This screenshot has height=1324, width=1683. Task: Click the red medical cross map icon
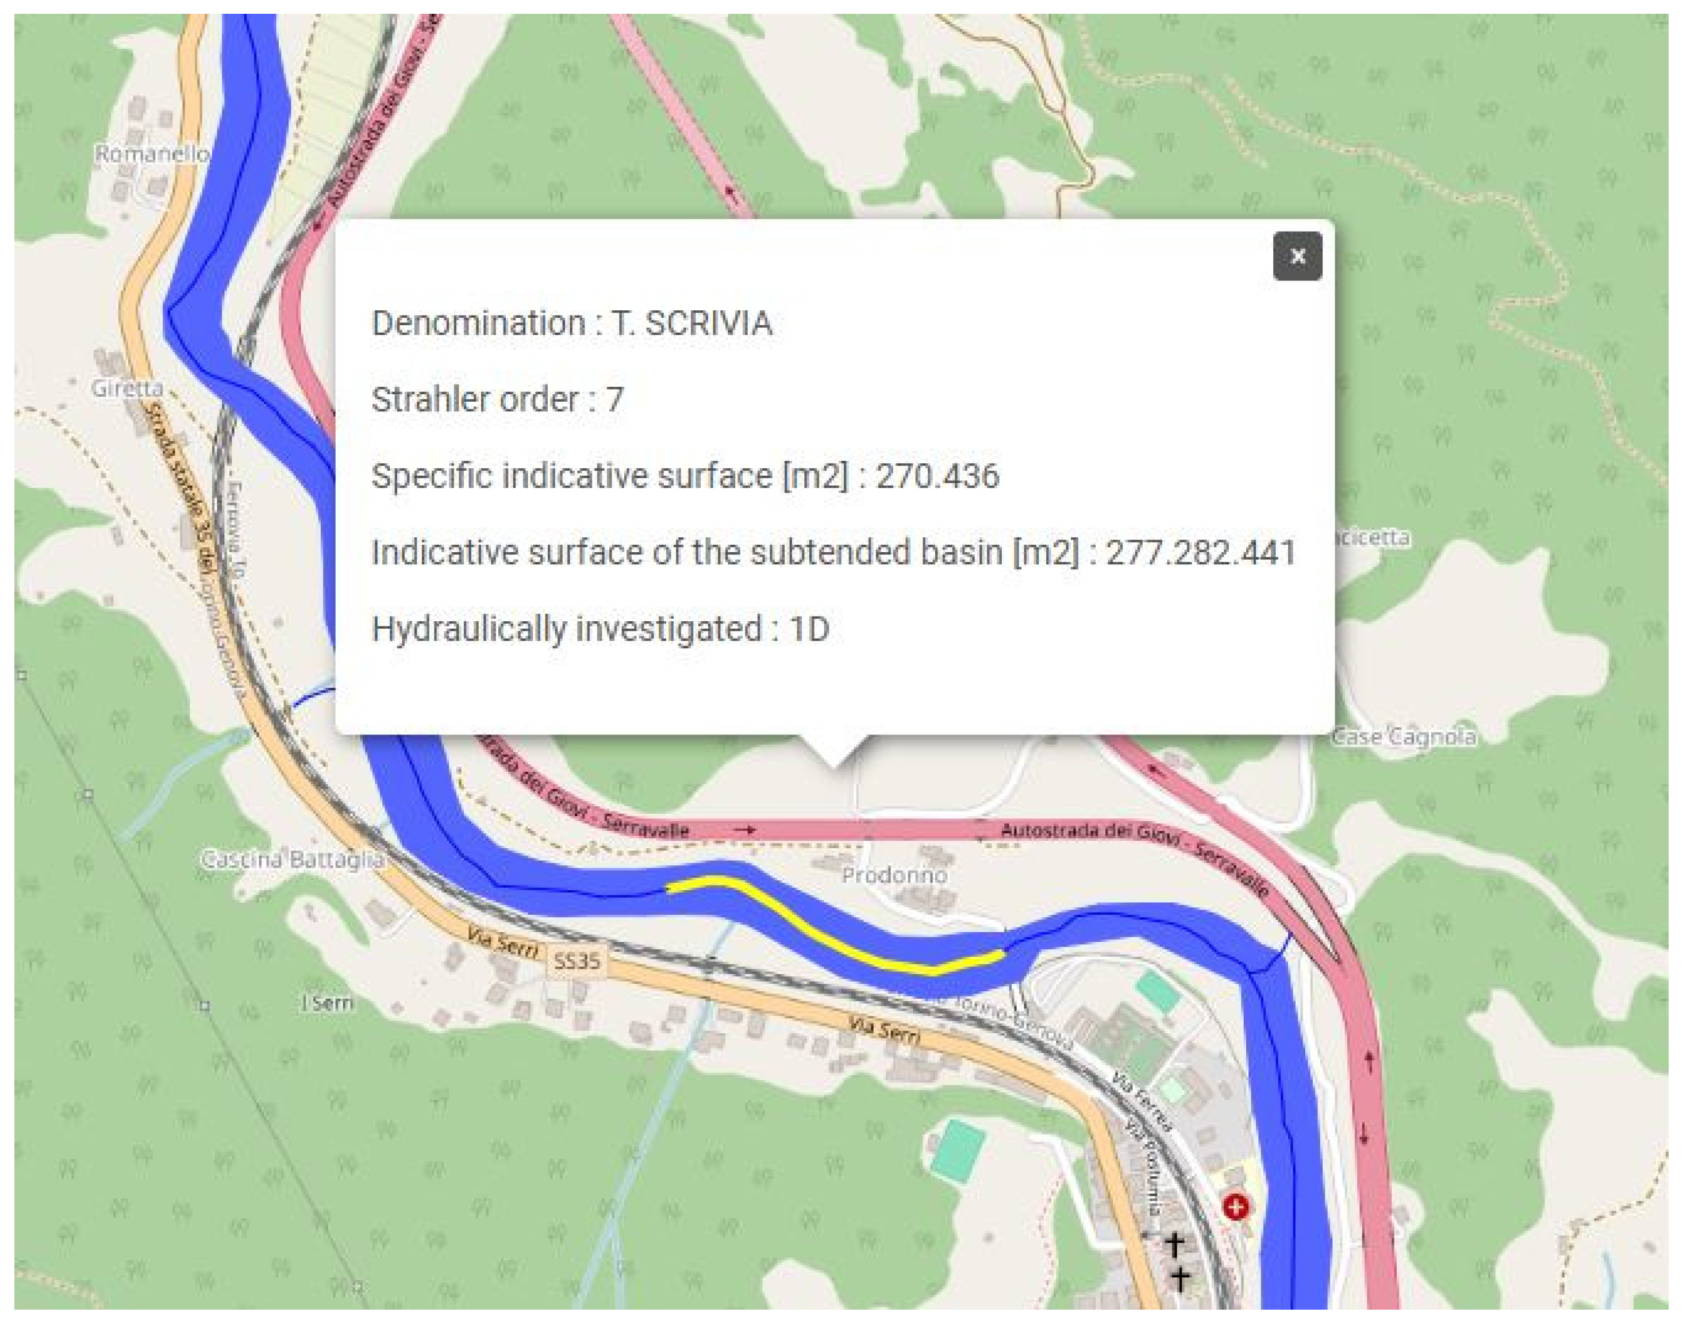pyautogui.click(x=1236, y=1207)
